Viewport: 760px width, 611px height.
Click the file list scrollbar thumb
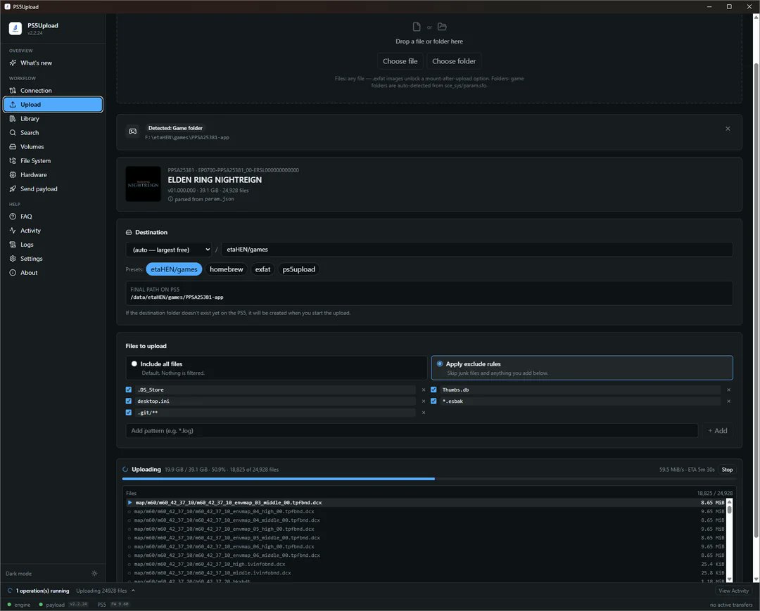729,509
